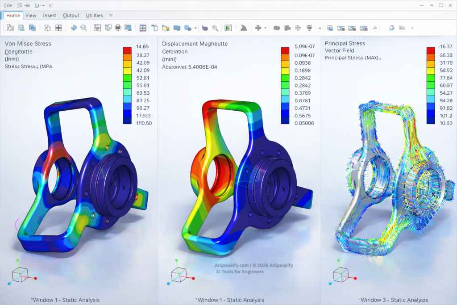Click the yellow folder icon in the toolbar
This screenshot has height=305, width=457.
coord(166,28)
